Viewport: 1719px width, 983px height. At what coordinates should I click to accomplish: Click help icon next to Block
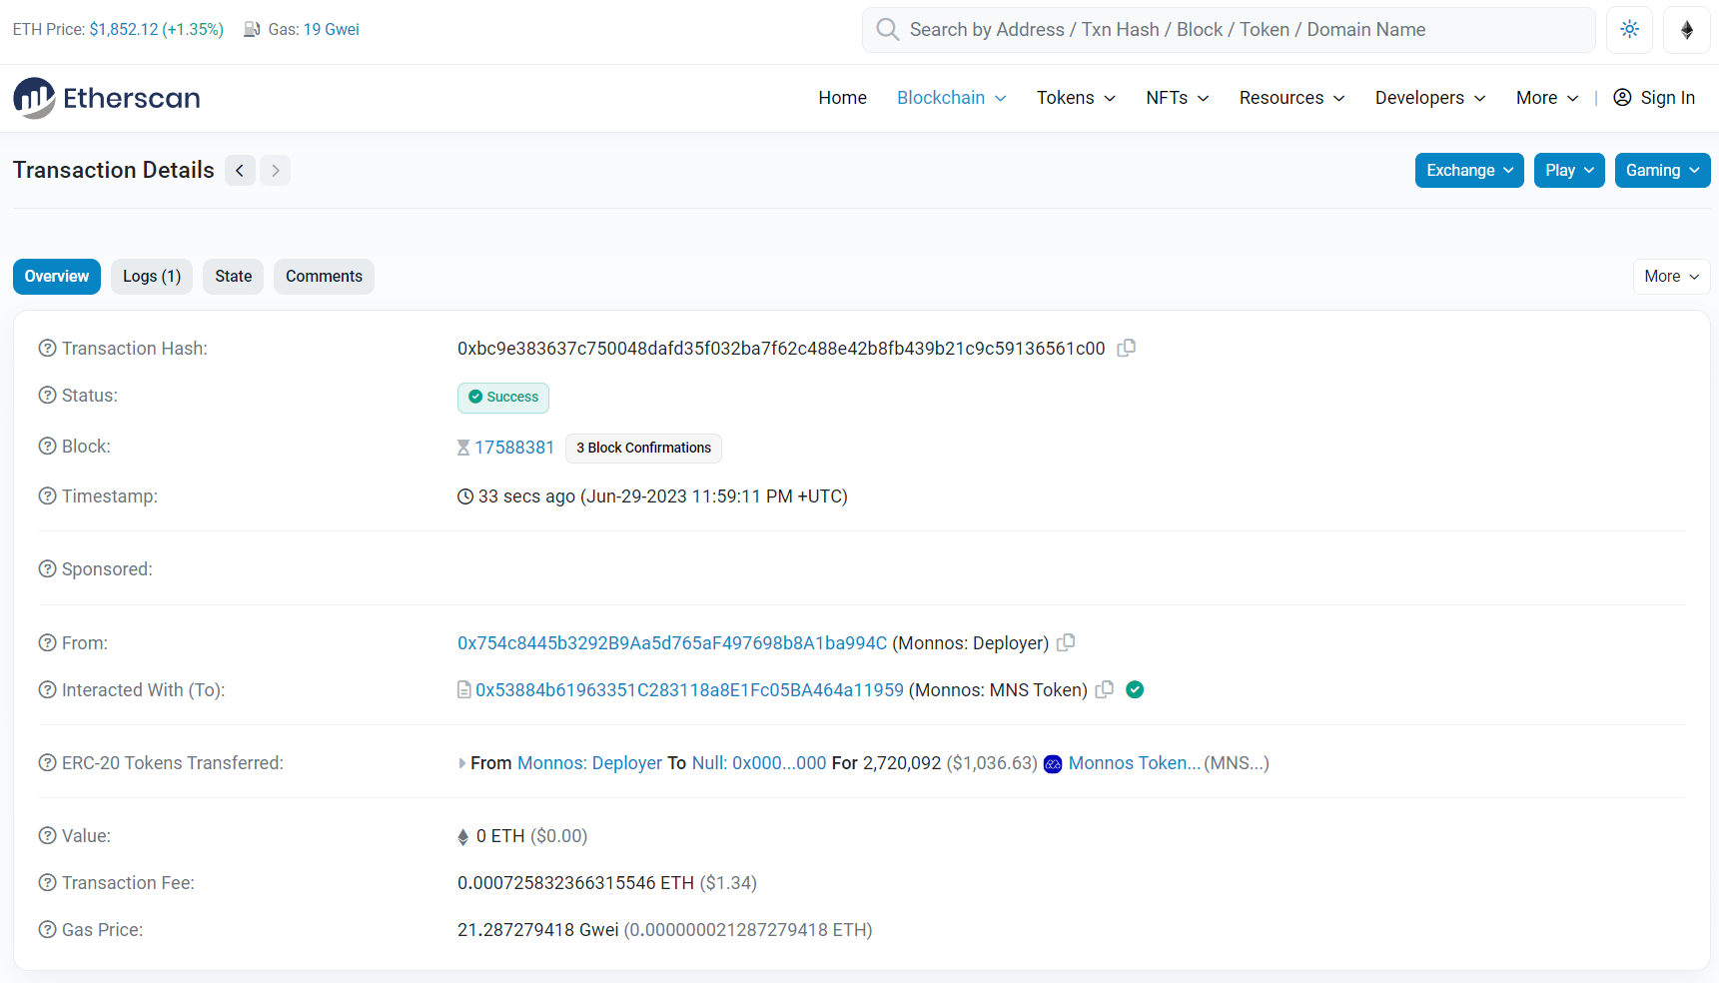47,446
